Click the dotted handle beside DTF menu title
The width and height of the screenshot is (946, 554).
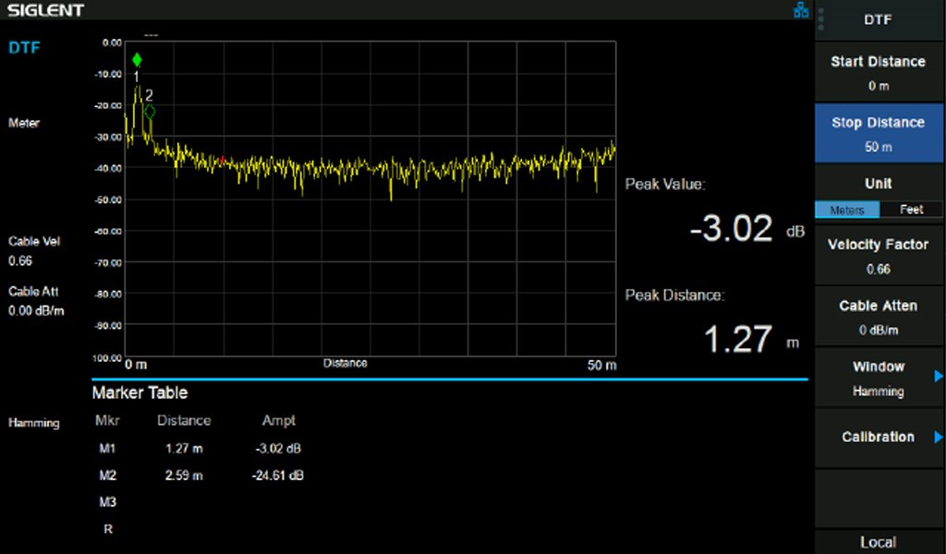(x=821, y=19)
